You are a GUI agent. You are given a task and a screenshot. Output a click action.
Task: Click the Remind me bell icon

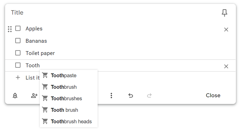(15, 96)
